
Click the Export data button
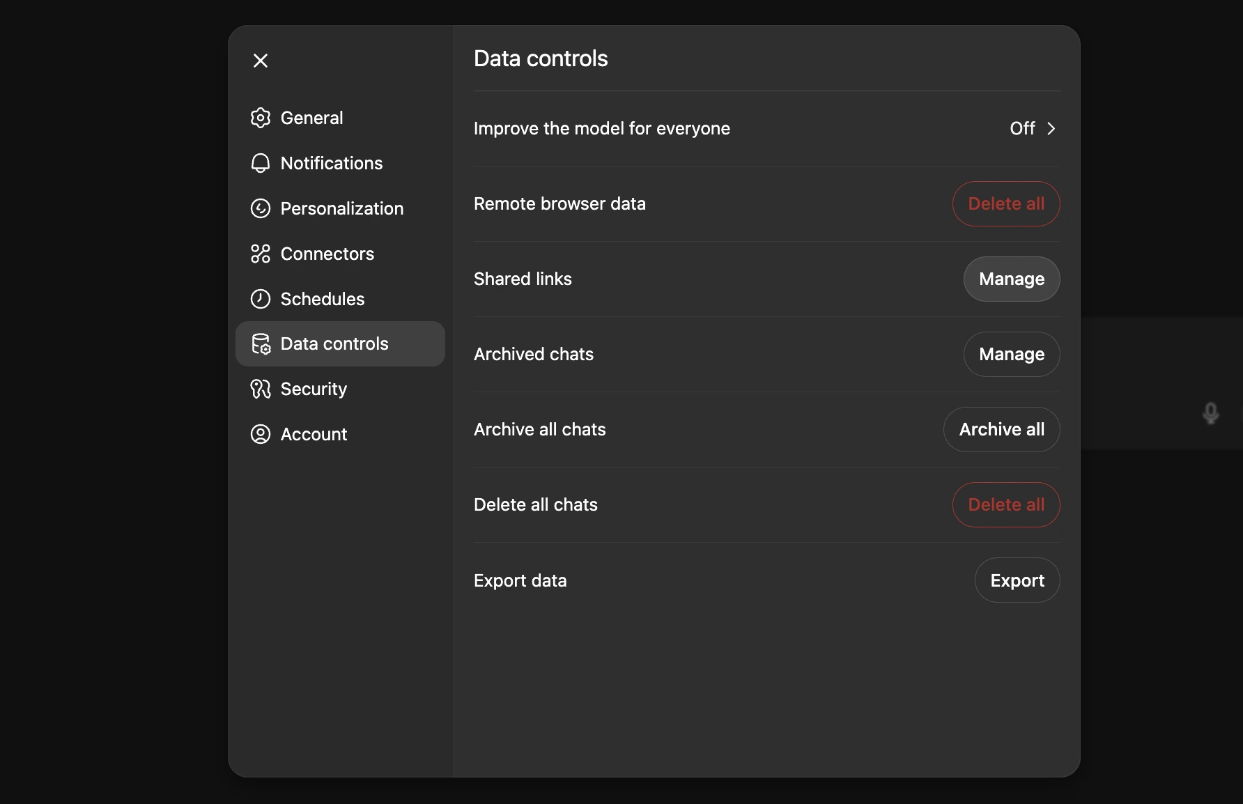(1017, 580)
